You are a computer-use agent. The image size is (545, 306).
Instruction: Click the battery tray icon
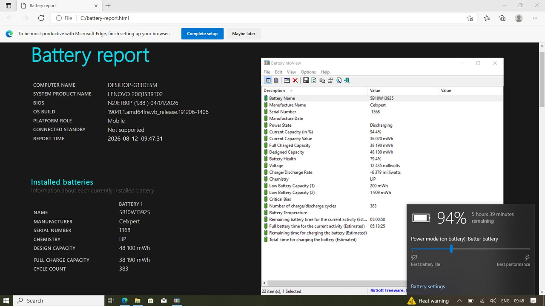470,300
